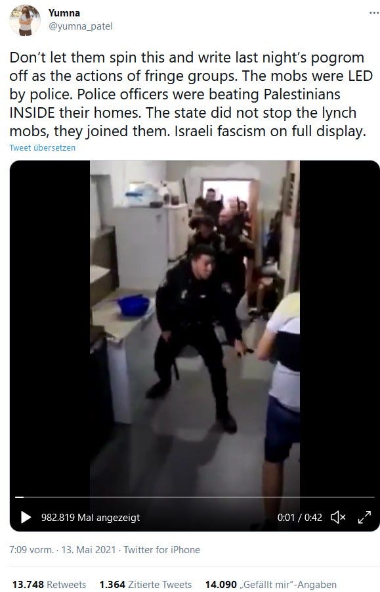Image resolution: width=380 pixels, height=592 pixels.
Task: Open Yumna's profile picture
Action: (x=25, y=20)
